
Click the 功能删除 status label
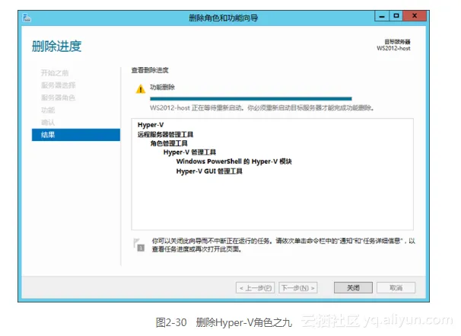click(162, 87)
